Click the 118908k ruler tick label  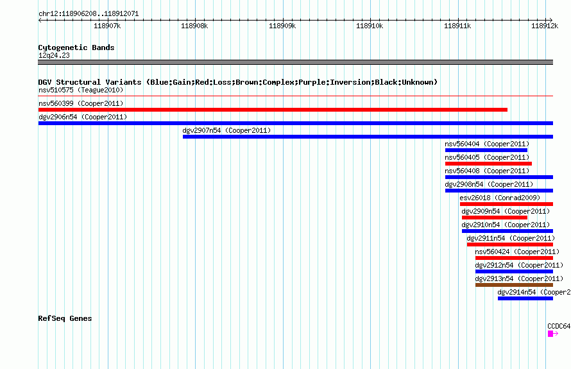[194, 26]
